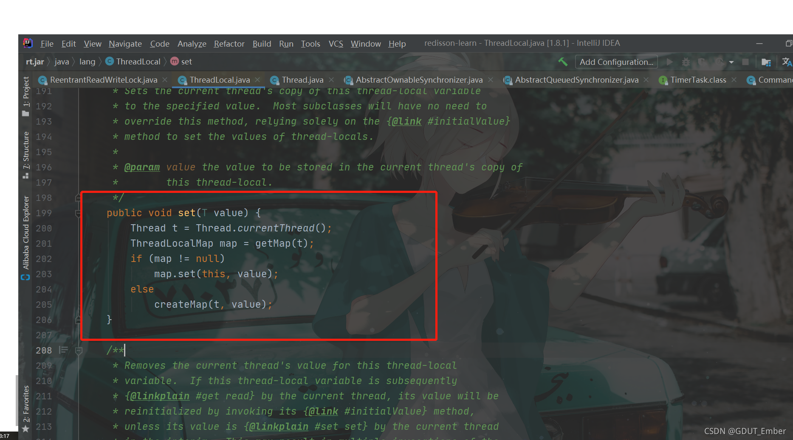Click the Stop square icon

(x=745, y=62)
